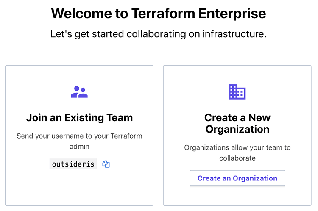Select the outsideris username code box
The image size is (318, 211).
click(x=73, y=164)
